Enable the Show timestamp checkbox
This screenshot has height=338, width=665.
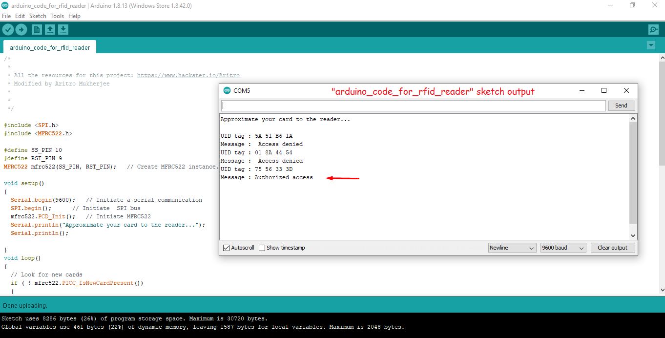tap(262, 248)
